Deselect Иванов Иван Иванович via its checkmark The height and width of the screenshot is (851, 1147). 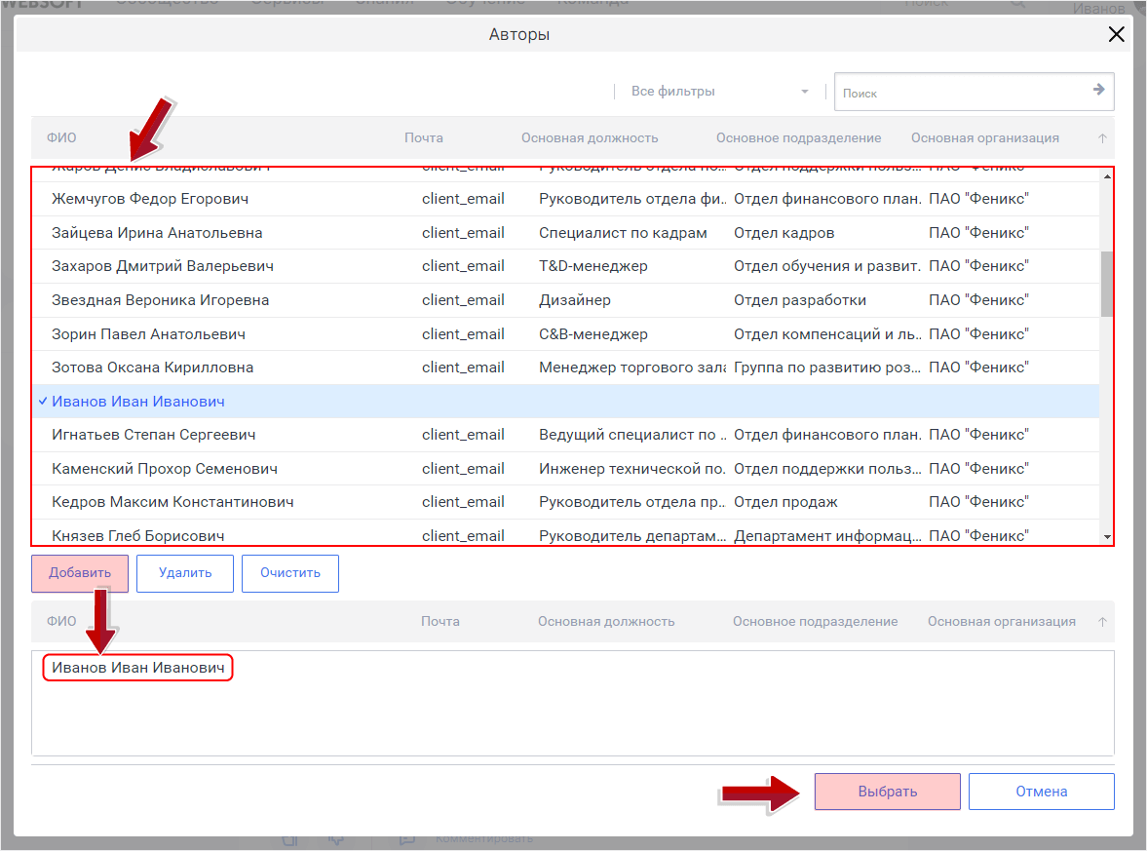point(41,400)
